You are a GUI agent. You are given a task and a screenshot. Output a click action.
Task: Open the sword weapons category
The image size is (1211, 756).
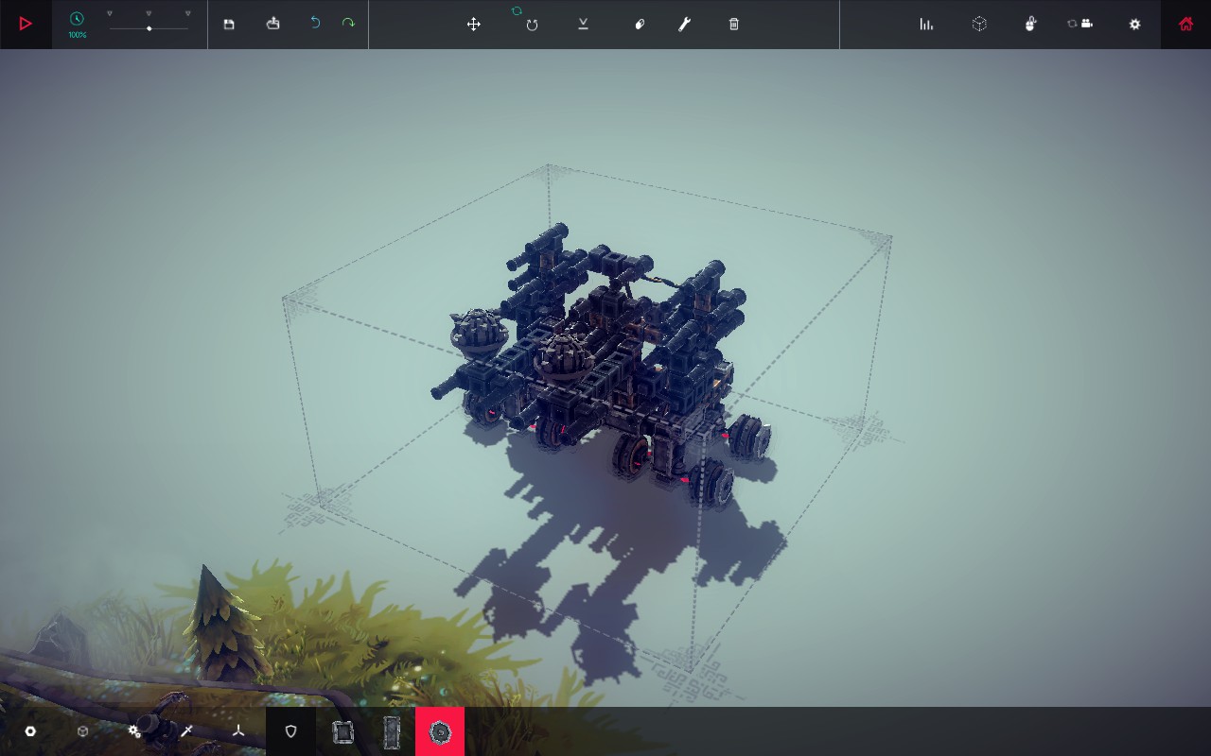(x=186, y=731)
